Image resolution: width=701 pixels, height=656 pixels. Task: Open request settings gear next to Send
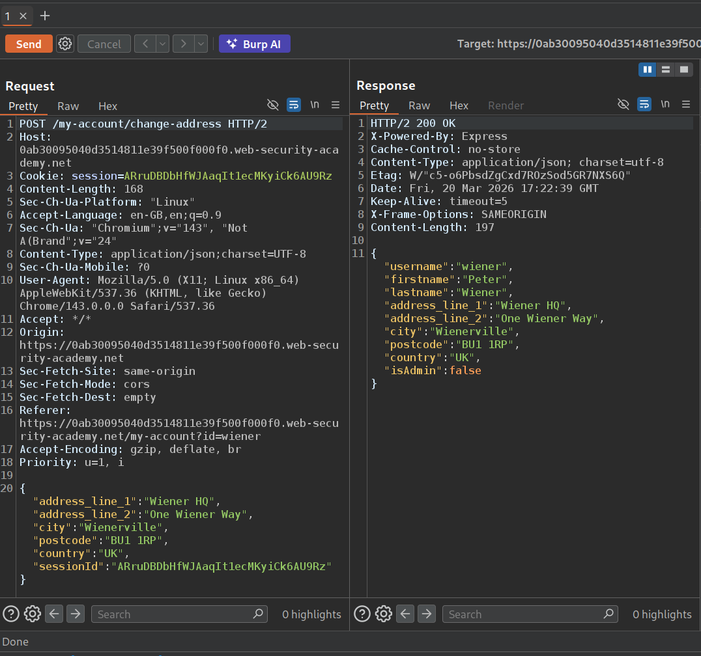click(65, 44)
